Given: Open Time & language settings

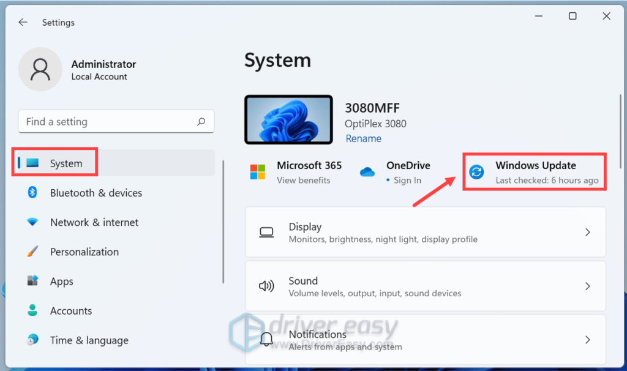Looking at the screenshot, I should pos(89,340).
